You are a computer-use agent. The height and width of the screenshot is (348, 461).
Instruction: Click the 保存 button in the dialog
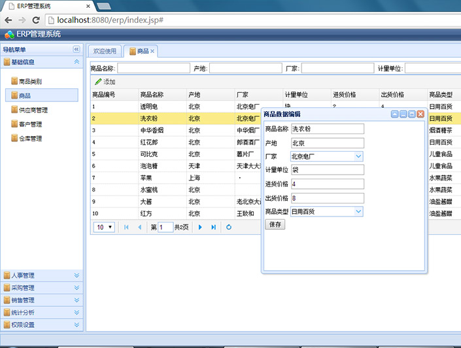click(275, 224)
